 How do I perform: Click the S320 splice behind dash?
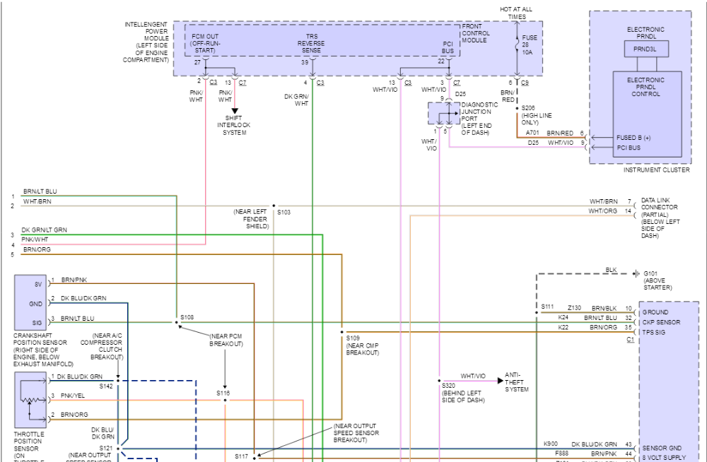[x=439, y=381]
